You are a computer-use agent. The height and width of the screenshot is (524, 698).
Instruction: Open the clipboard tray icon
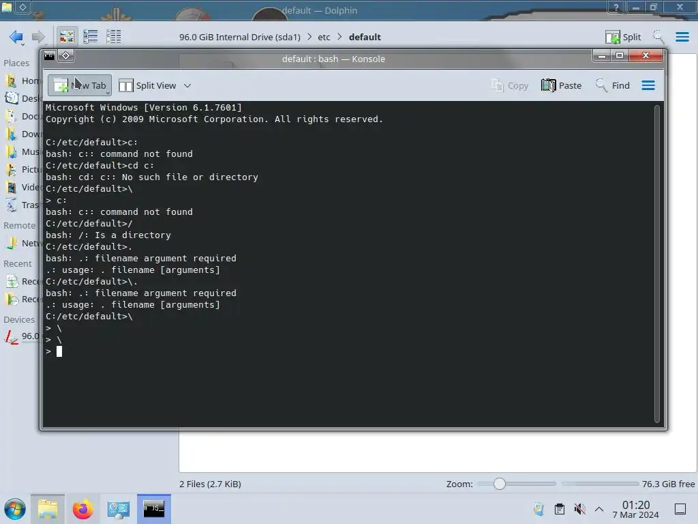pos(560,509)
